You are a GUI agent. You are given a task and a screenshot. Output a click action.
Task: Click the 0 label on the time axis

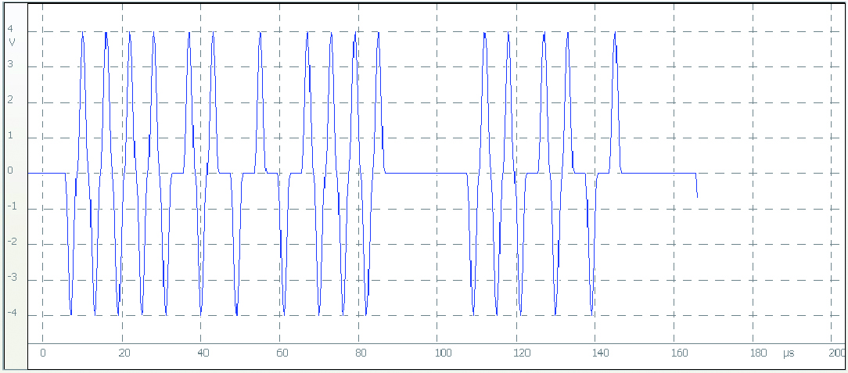(x=43, y=353)
